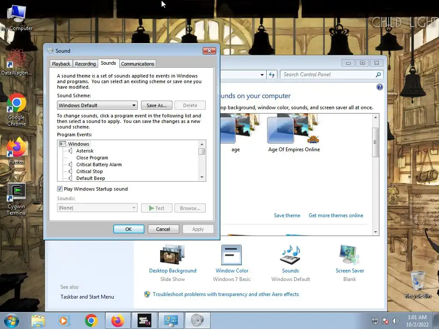The image size is (439, 329).
Task: Open the Sound Scheme dropdown
Action: click(97, 105)
